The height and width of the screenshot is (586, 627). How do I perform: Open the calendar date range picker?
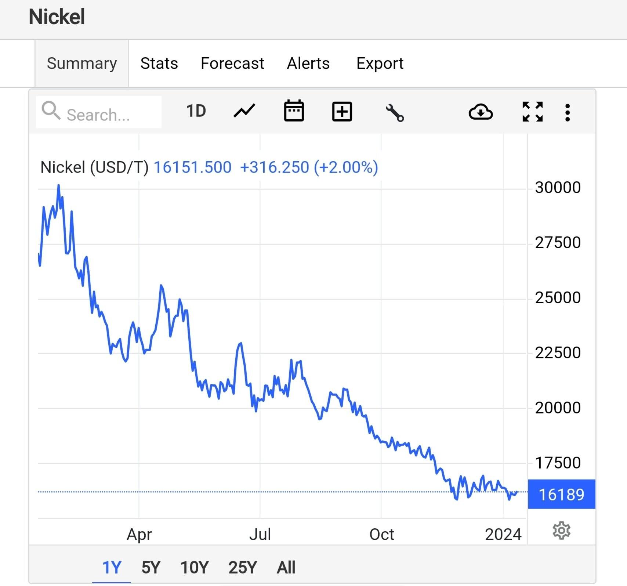pyautogui.click(x=294, y=111)
